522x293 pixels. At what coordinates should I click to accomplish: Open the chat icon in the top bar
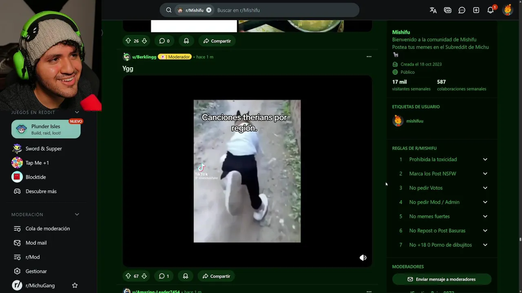tap(462, 10)
